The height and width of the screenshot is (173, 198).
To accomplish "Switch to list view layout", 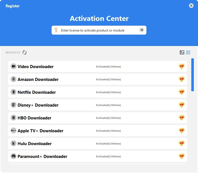I will click(188, 52).
